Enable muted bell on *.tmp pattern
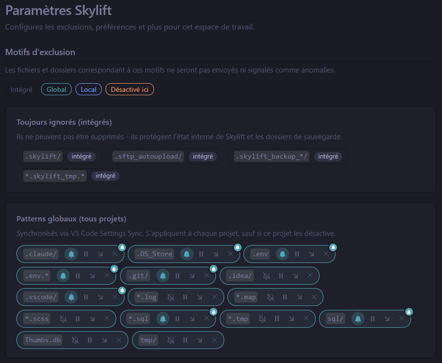The image size is (442, 363). tap(262, 319)
